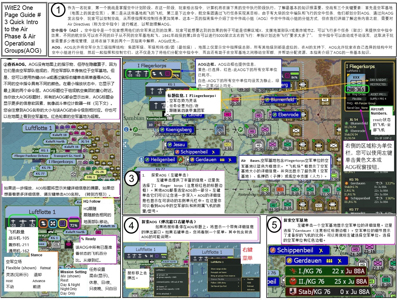Click Koenigsberg city info box showing 10 +6

pyautogui.click(x=154, y=125)
